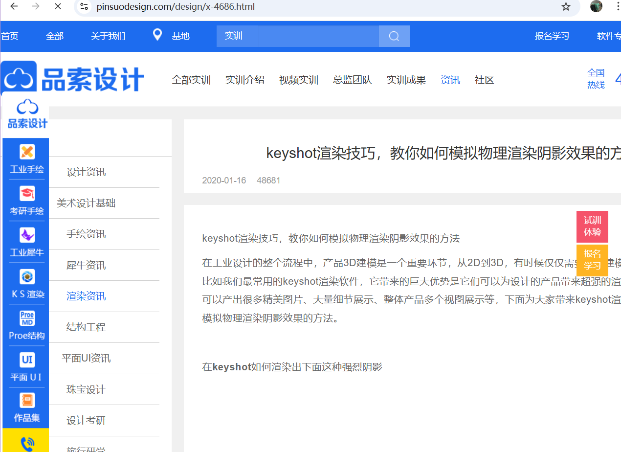
Task: Select 结构工程 category
Action: click(86, 327)
